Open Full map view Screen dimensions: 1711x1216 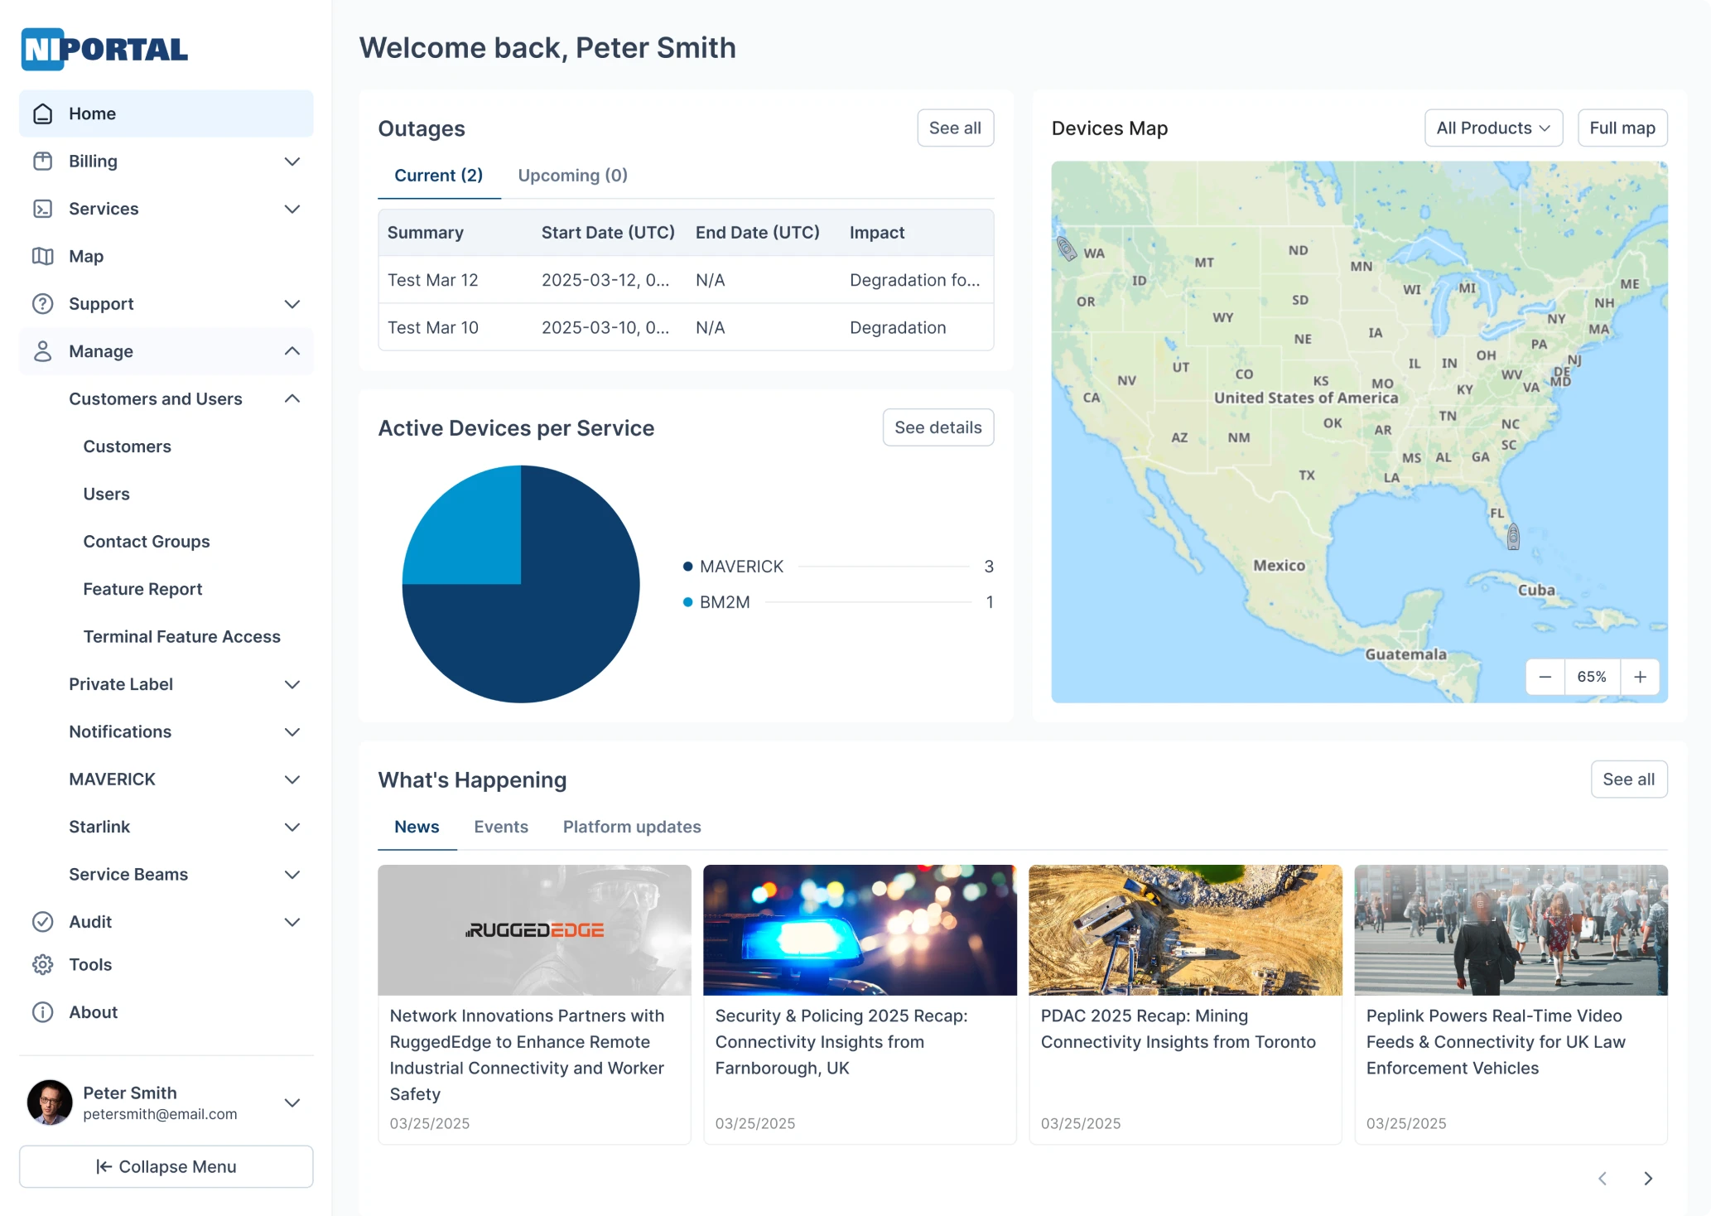coord(1622,128)
